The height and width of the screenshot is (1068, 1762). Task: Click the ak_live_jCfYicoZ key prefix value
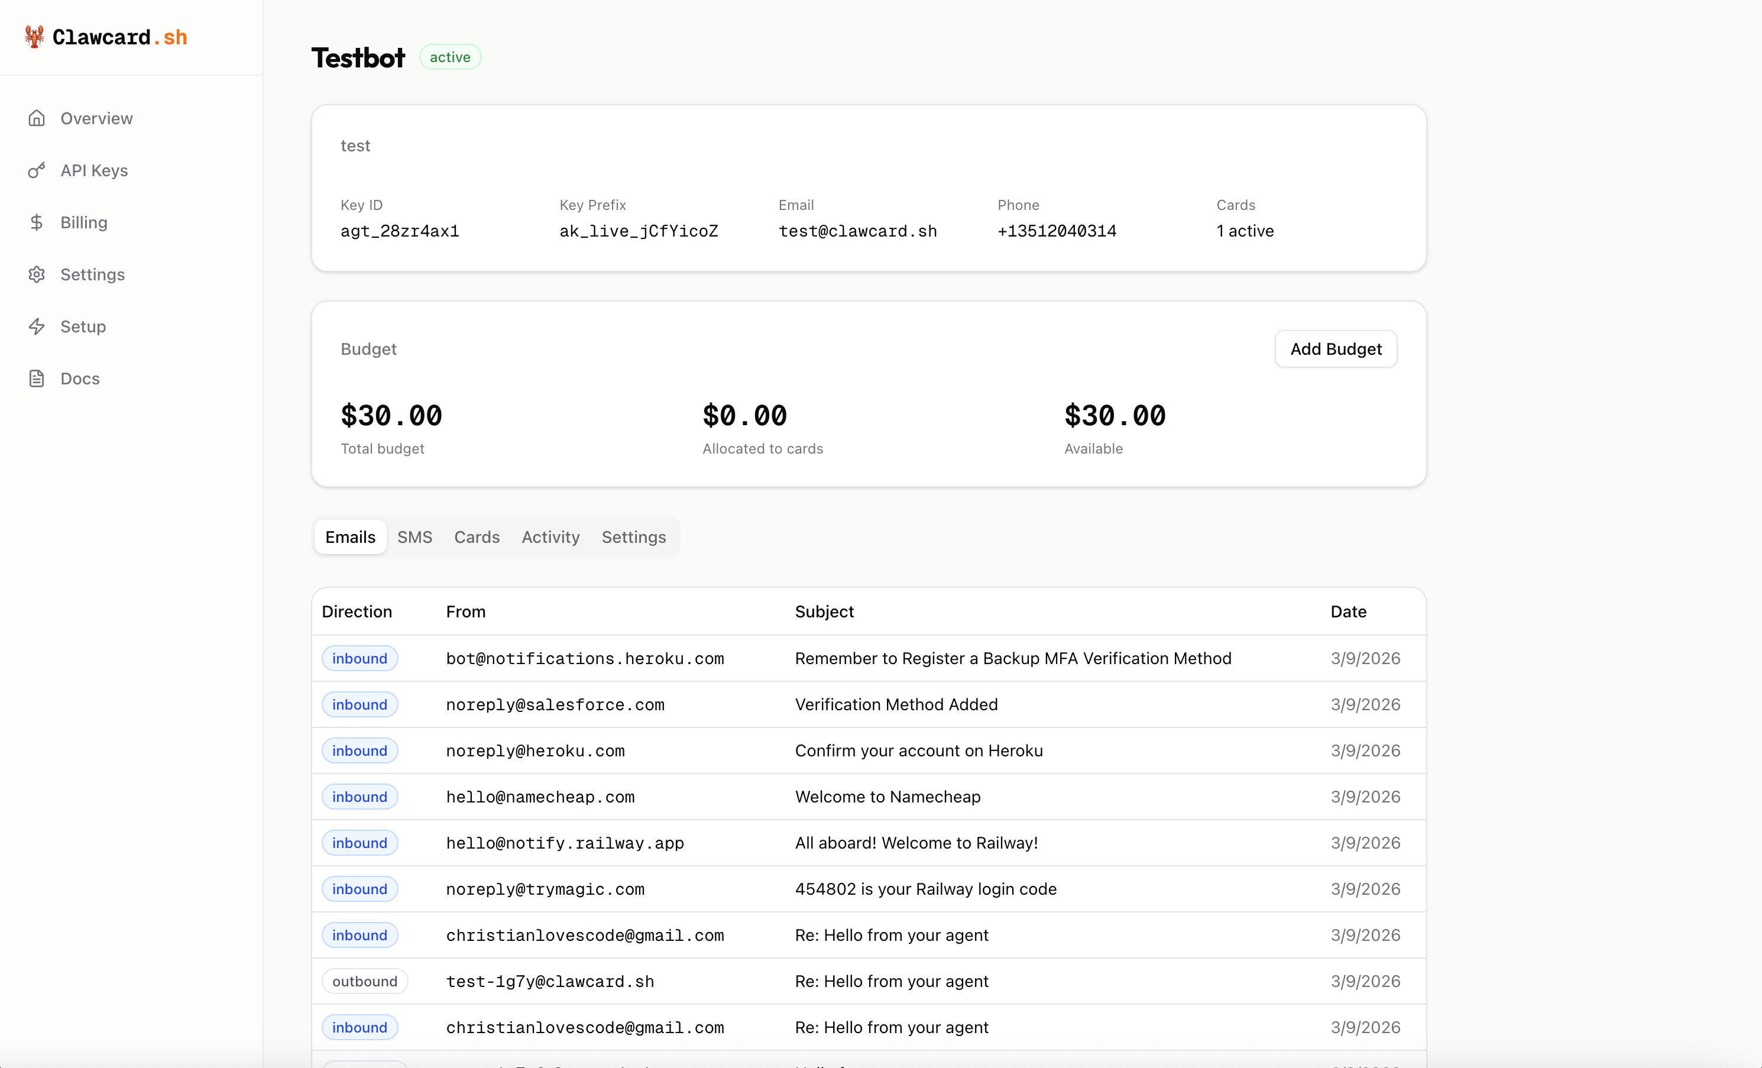coord(639,231)
